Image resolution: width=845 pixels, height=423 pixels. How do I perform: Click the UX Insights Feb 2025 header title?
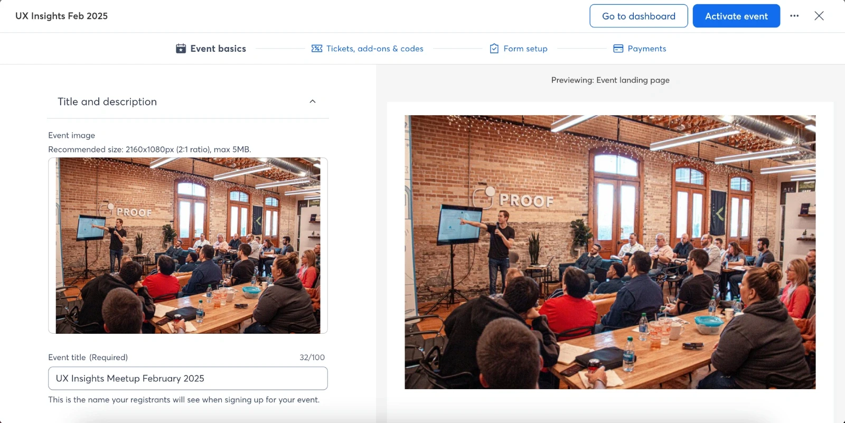click(61, 16)
